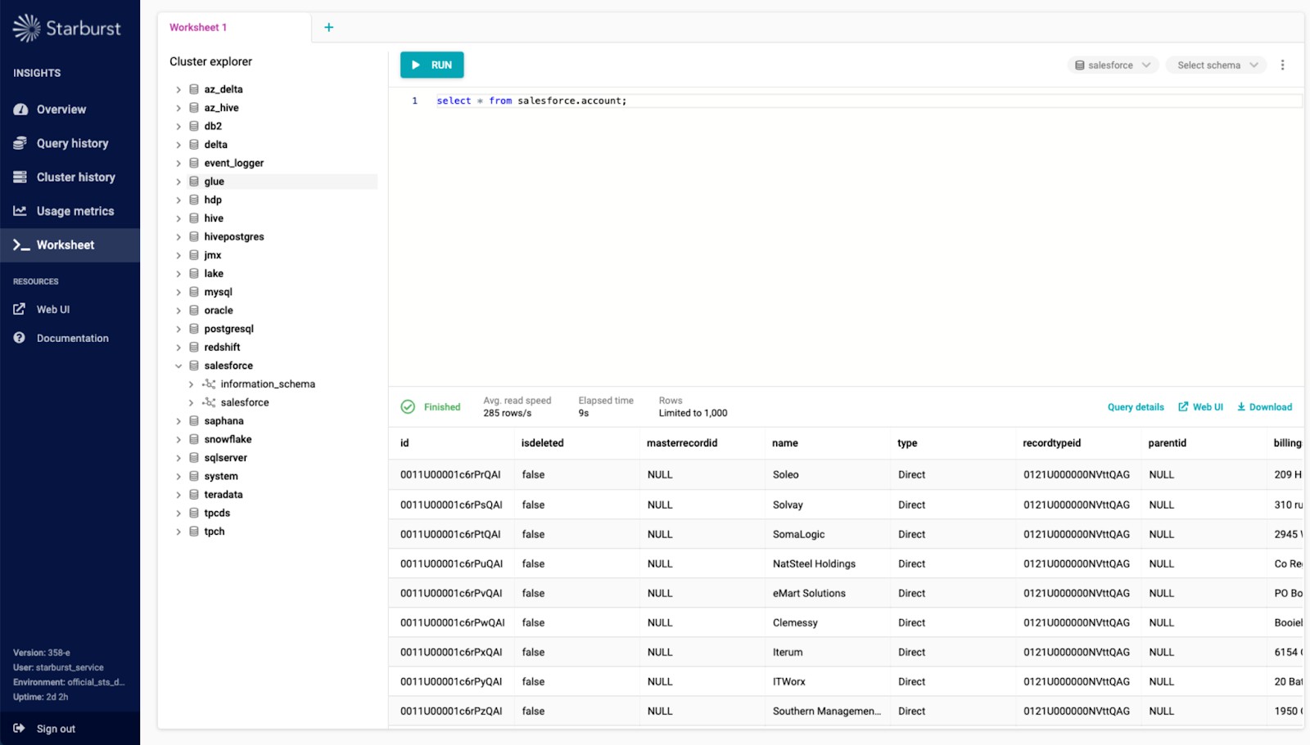Add a new worksheet tab with plus icon

point(328,28)
